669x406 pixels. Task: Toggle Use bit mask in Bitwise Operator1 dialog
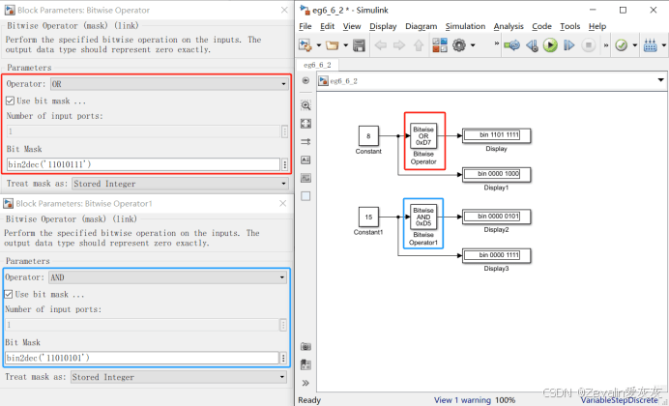(x=9, y=294)
